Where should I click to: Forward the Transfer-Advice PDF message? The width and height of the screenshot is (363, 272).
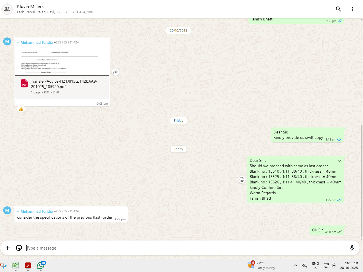click(x=115, y=72)
